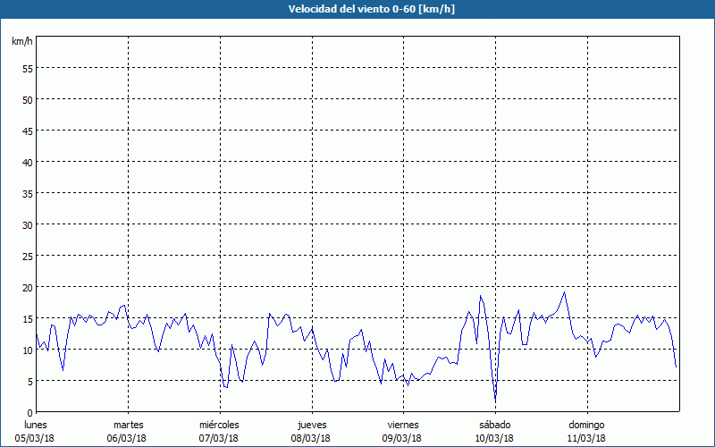
Task: Select the 11/03/18 date label
Action: 587,438
